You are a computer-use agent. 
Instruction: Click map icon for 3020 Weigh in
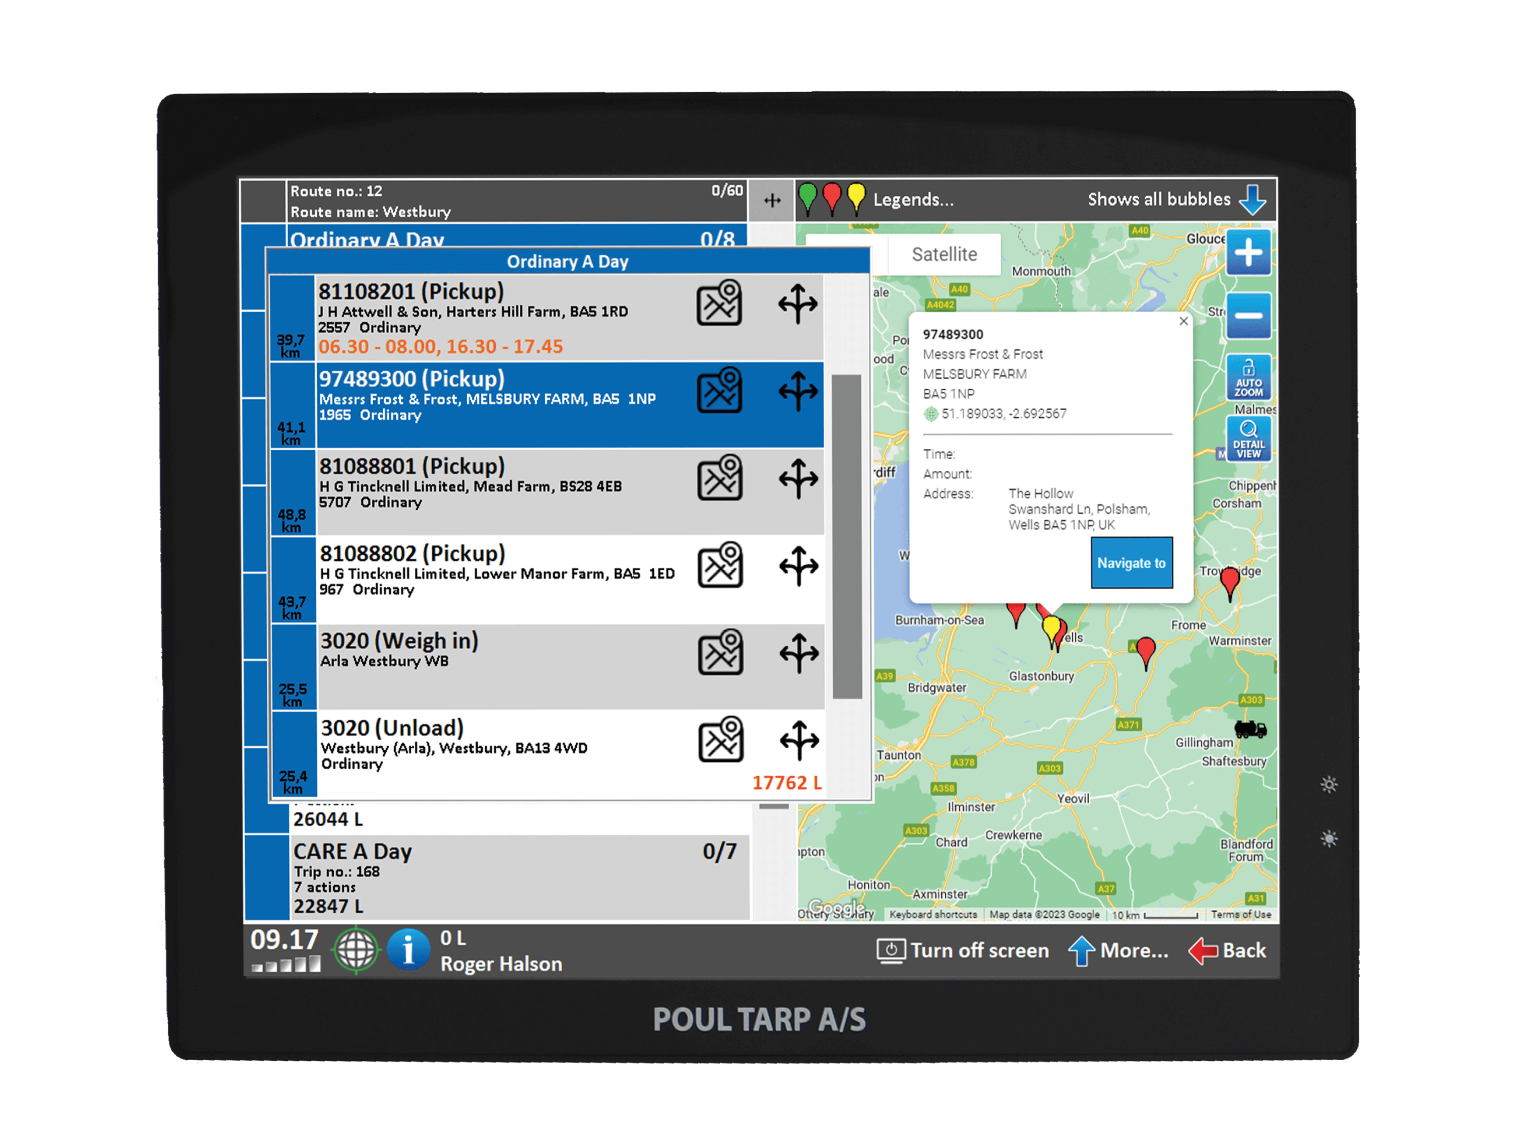click(720, 652)
